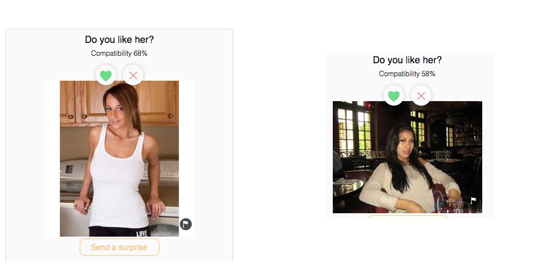Report the restaurant photo using the flag icon
This screenshot has width=548, height=274.
click(x=474, y=201)
